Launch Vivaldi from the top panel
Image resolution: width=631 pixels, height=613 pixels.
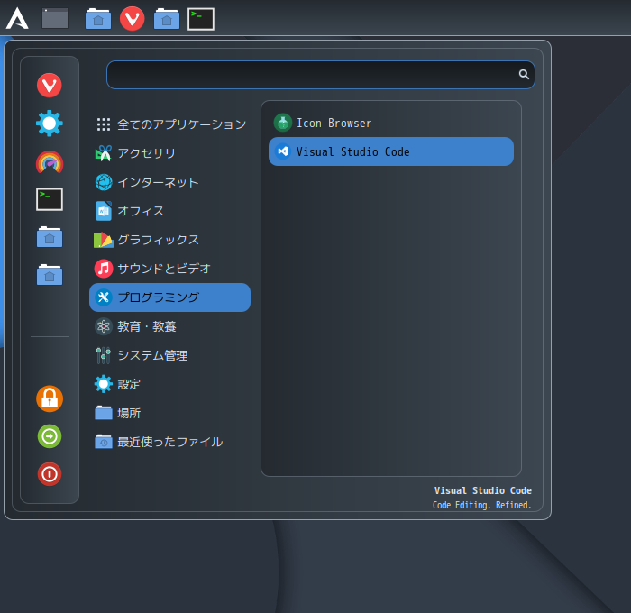(x=132, y=19)
